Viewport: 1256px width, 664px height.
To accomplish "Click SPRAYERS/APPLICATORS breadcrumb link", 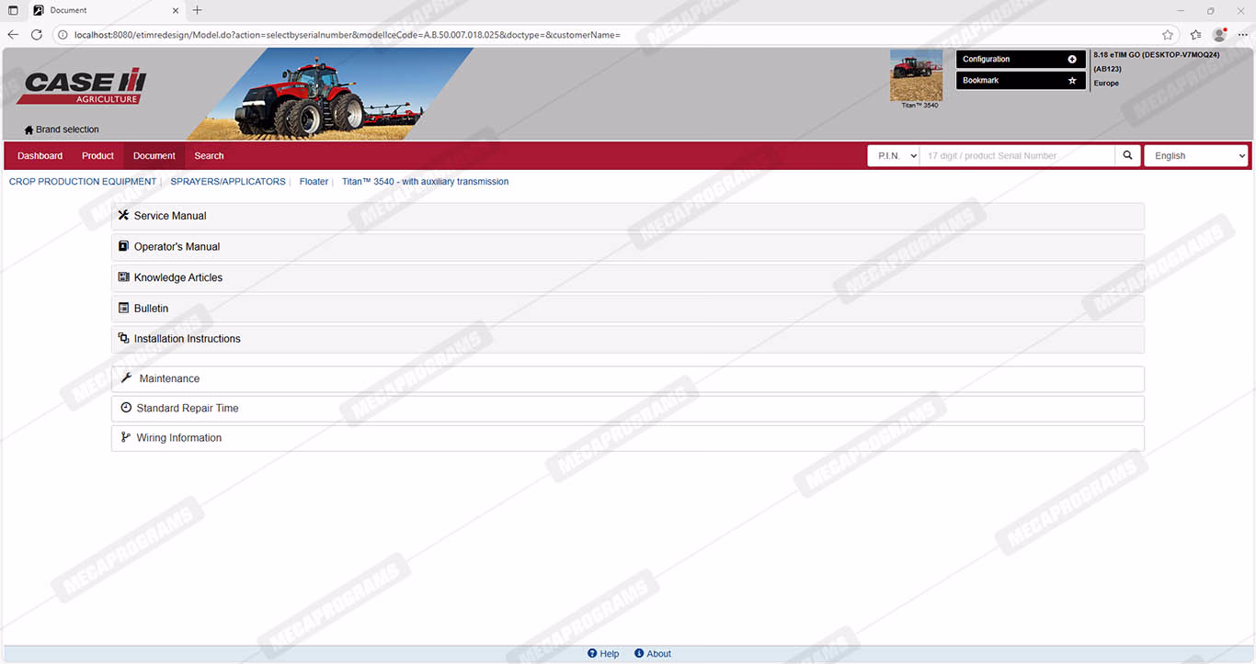I will [x=228, y=182].
